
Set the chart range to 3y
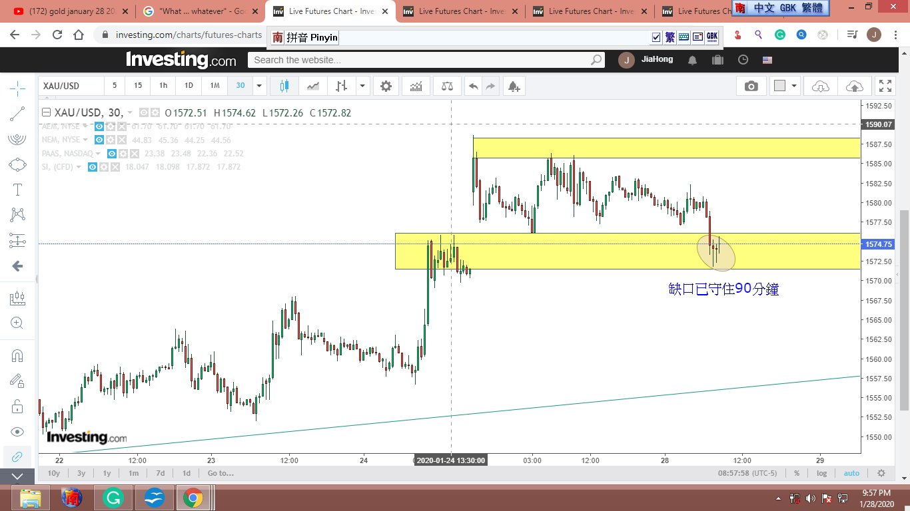click(x=81, y=474)
